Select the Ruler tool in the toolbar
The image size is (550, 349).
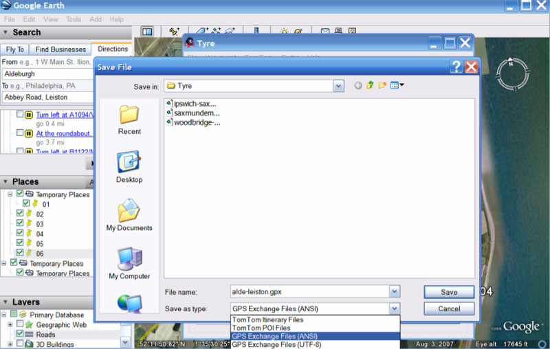(x=256, y=31)
